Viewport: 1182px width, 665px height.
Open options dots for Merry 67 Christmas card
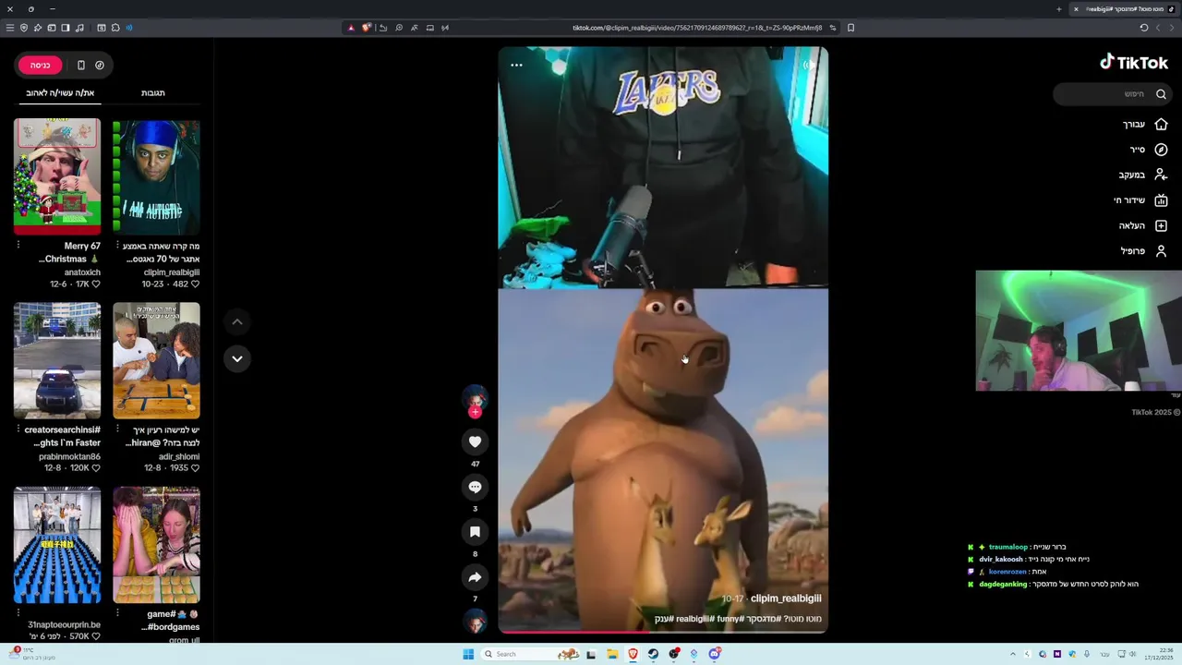(18, 246)
